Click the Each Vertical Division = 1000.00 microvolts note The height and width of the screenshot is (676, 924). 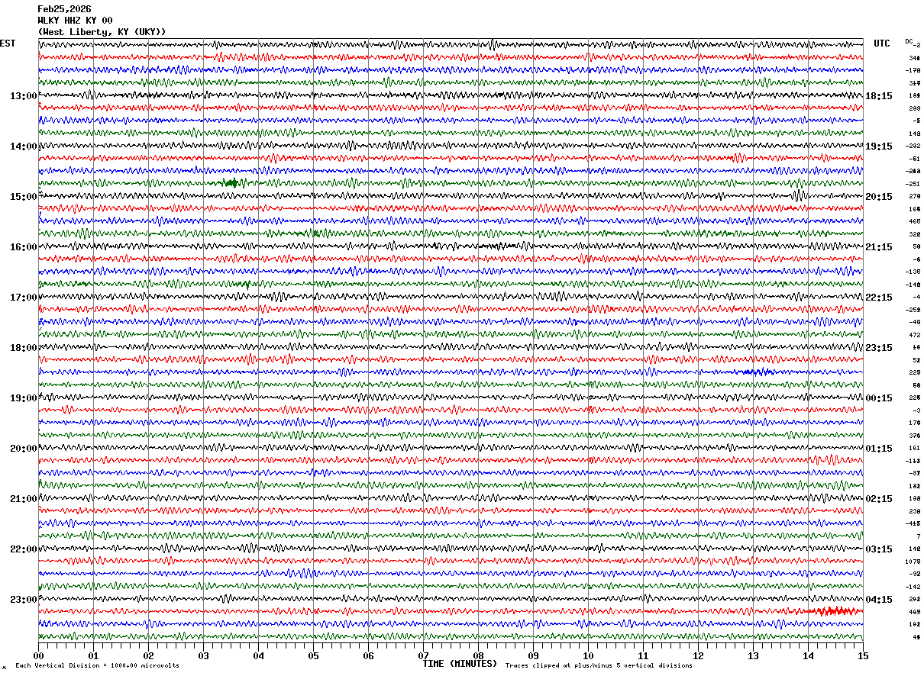[x=97, y=665]
